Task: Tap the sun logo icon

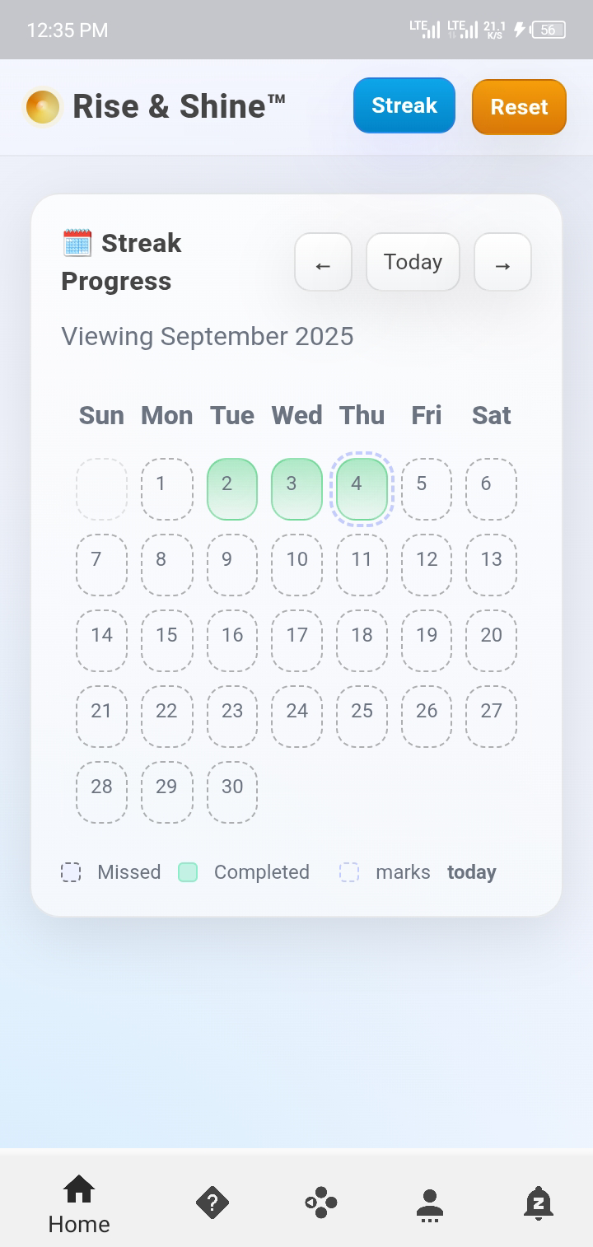Action: point(43,107)
